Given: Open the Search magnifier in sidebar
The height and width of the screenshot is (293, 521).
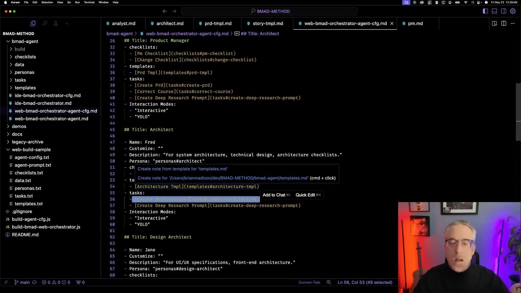Looking at the screenshot, I should [45, 23].
